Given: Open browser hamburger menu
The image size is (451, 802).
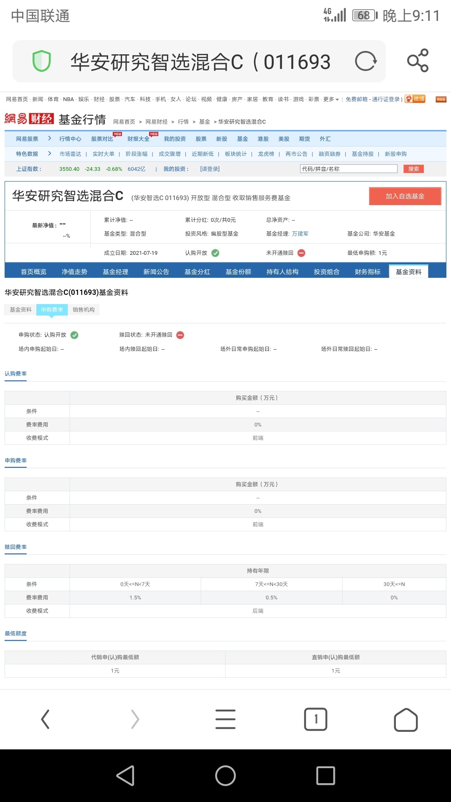Looking at the screenshot, I should [x=225, y=719].
